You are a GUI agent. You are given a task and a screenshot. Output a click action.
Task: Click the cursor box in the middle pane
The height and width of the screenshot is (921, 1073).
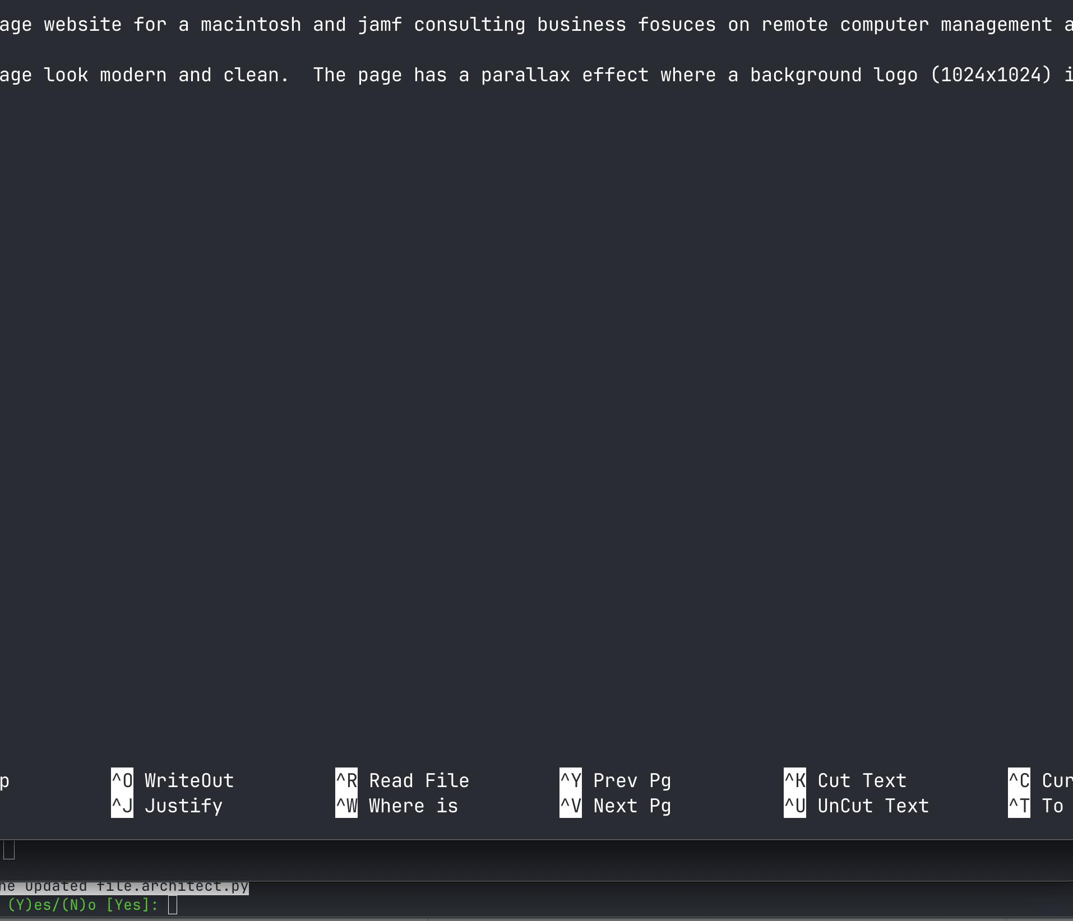click(9, 850)
